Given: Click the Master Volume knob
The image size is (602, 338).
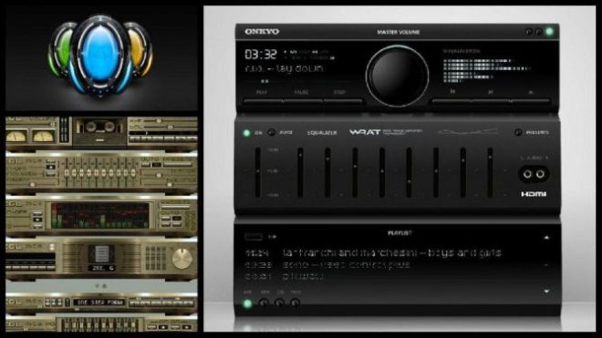Looking at the screenshot, I should point(397,76).
